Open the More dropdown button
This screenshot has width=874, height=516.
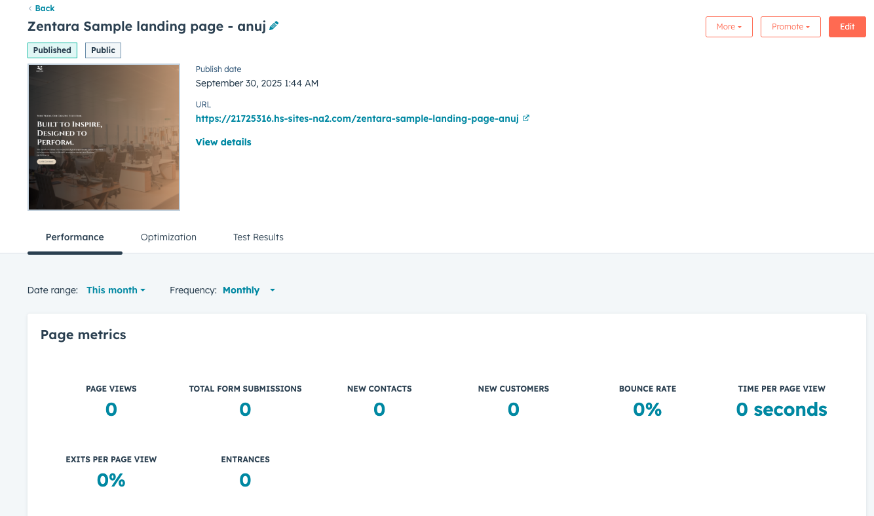[x=729, y=27]
